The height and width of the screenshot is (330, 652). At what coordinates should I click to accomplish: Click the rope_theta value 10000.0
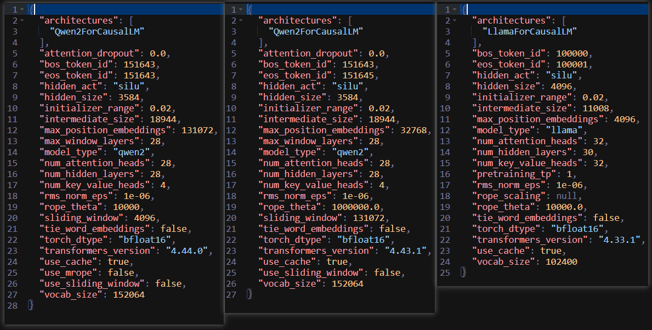point(564,207)
